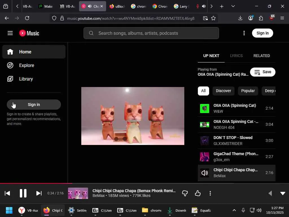Image resolution: width=289 pixels, height=217 pixels.
Task: Open the Firefox View icon at top-left
Action: coord(6,6)
